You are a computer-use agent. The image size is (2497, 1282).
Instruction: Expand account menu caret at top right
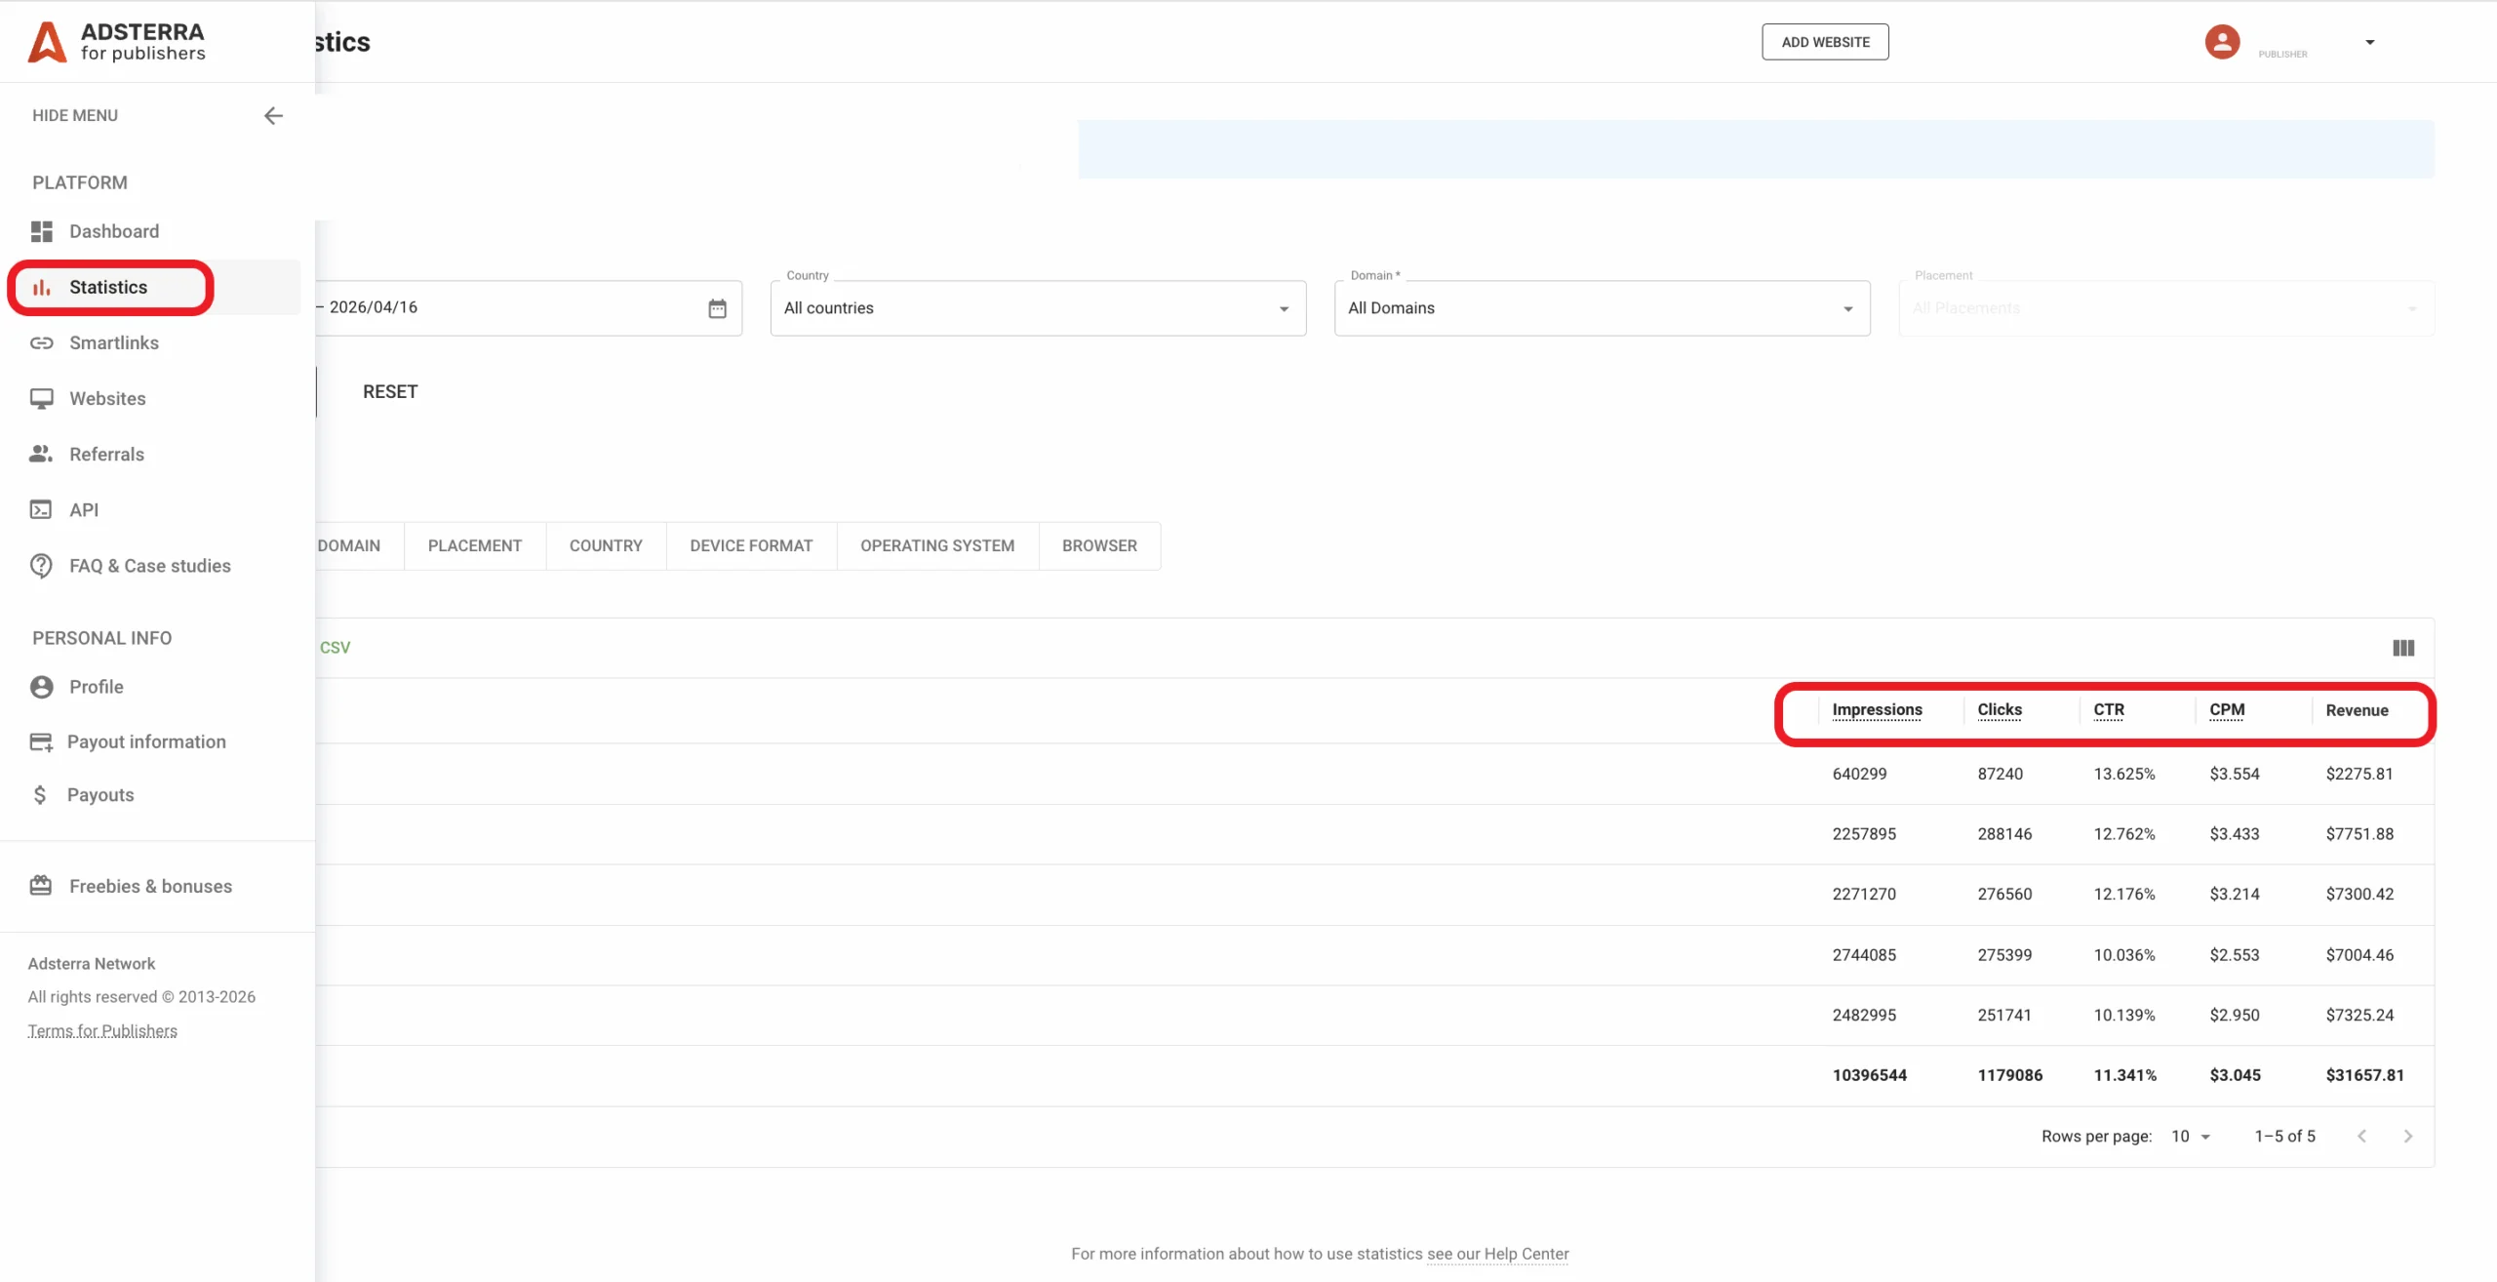click(x=2369, y=42)
